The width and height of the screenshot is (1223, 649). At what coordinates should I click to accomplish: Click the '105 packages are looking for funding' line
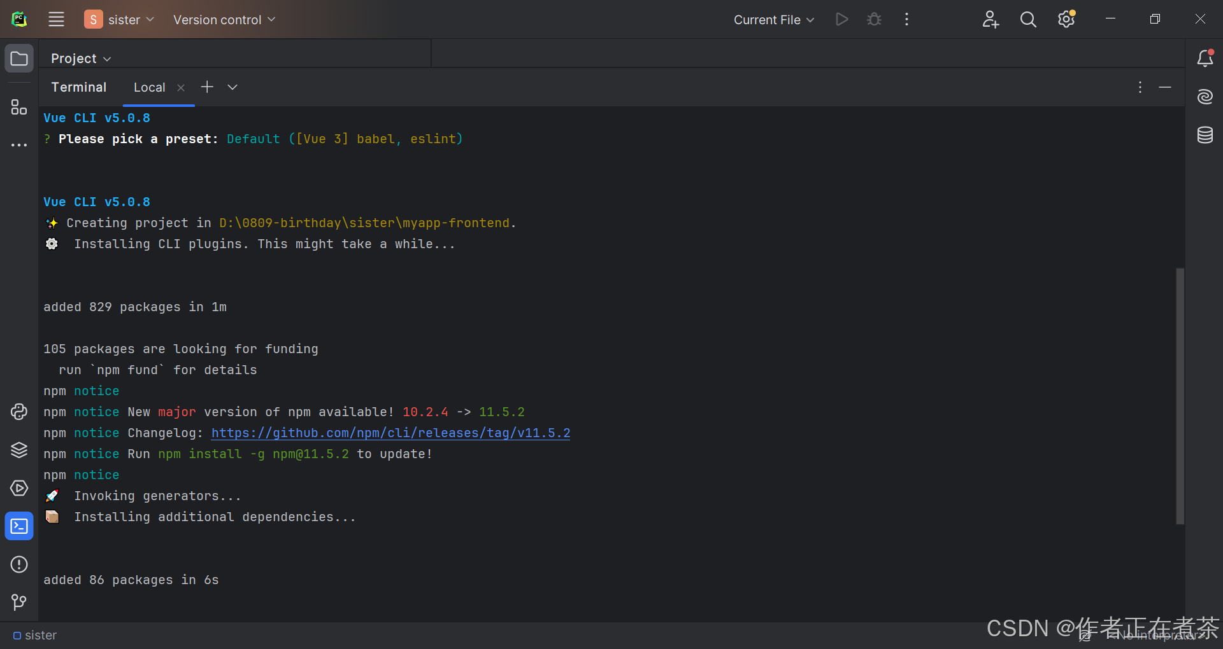tap(181, 349)
